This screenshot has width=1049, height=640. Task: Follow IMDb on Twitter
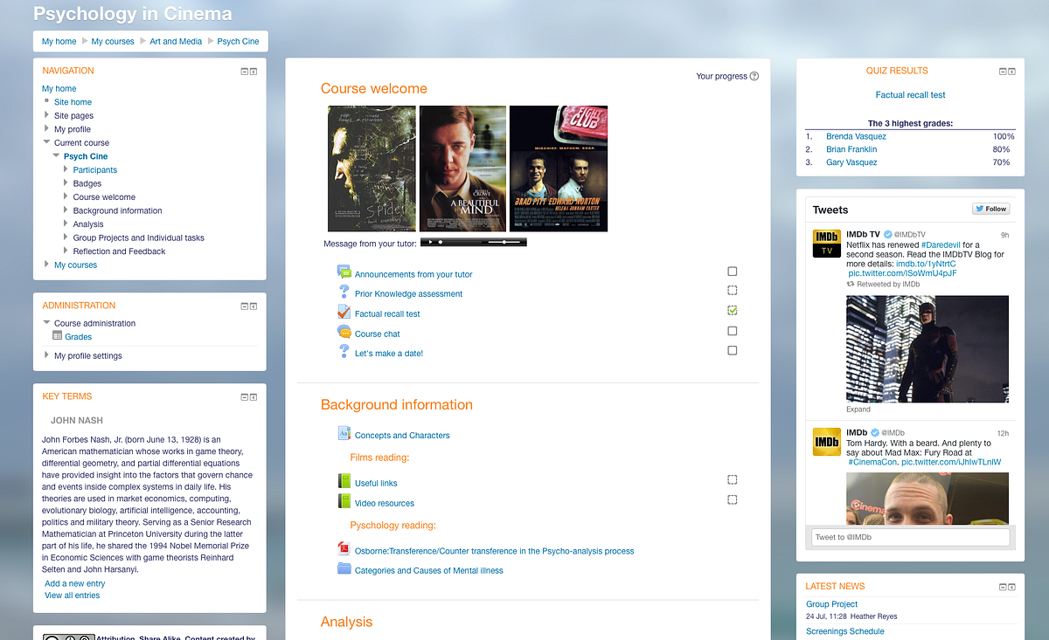pos(991,209)
